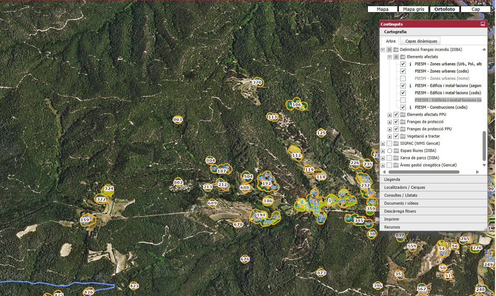496x296 pixels.
Task: Switch basemap to Mapa gris
Action: coord(413,9)
